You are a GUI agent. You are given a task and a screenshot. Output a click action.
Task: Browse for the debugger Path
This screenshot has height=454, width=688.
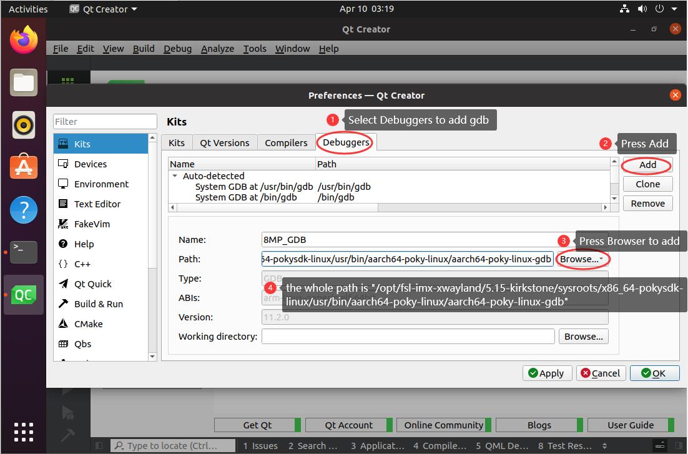tap(582, 259)
